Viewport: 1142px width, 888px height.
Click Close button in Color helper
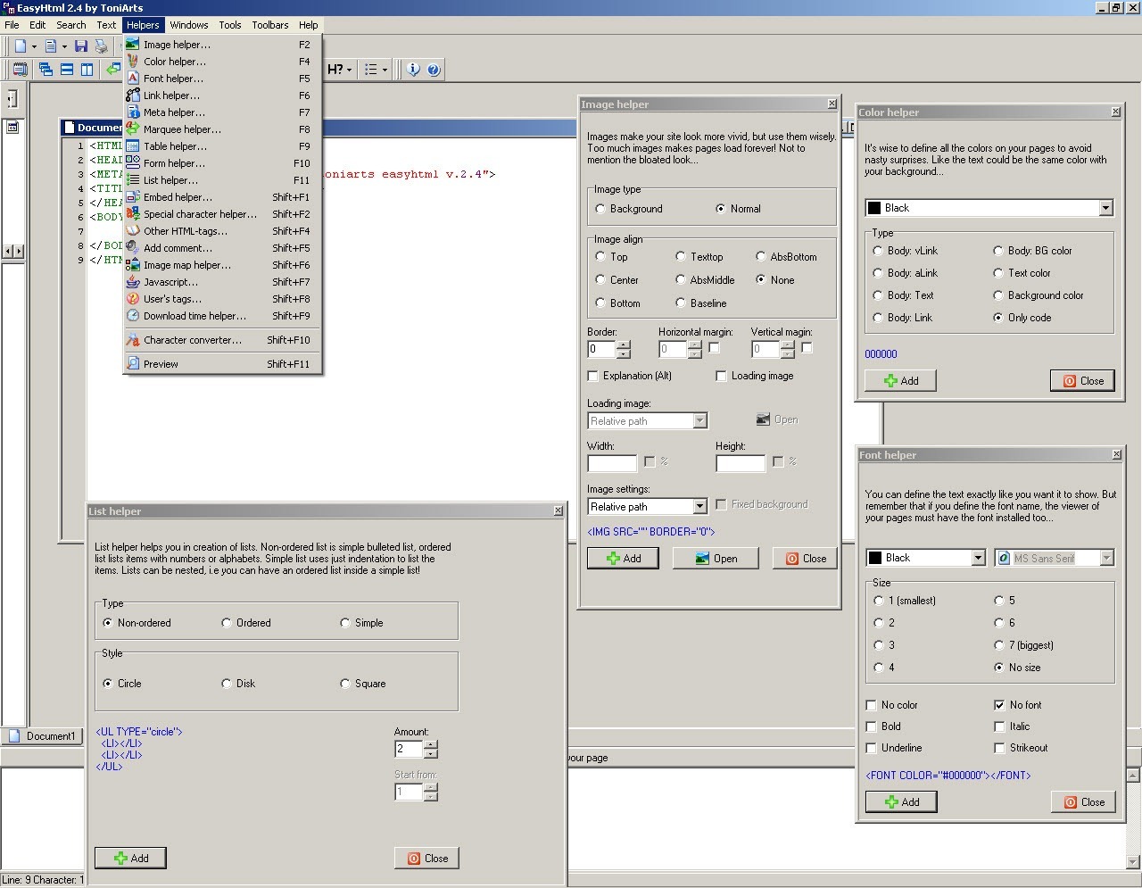[1082, 381]
